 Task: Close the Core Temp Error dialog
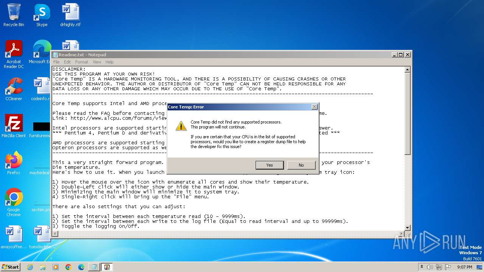pyautogui.click(x=314, y=107)
